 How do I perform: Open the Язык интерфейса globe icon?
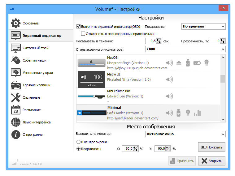16,122
